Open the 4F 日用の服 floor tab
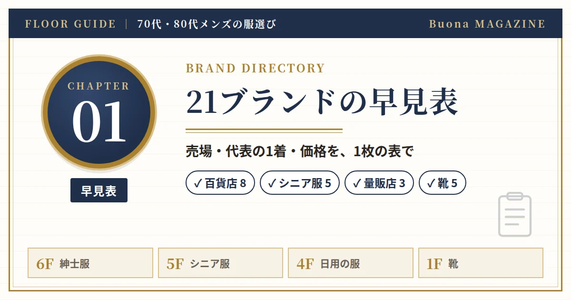This screenshot has height=300, width=571. point(351,263)
